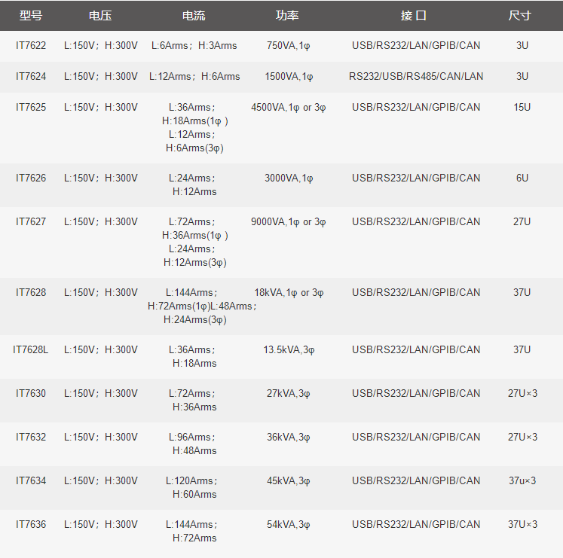Click the IT7625 model name
Viewport: 563px width, 558px height.
(x=31, y=107)
